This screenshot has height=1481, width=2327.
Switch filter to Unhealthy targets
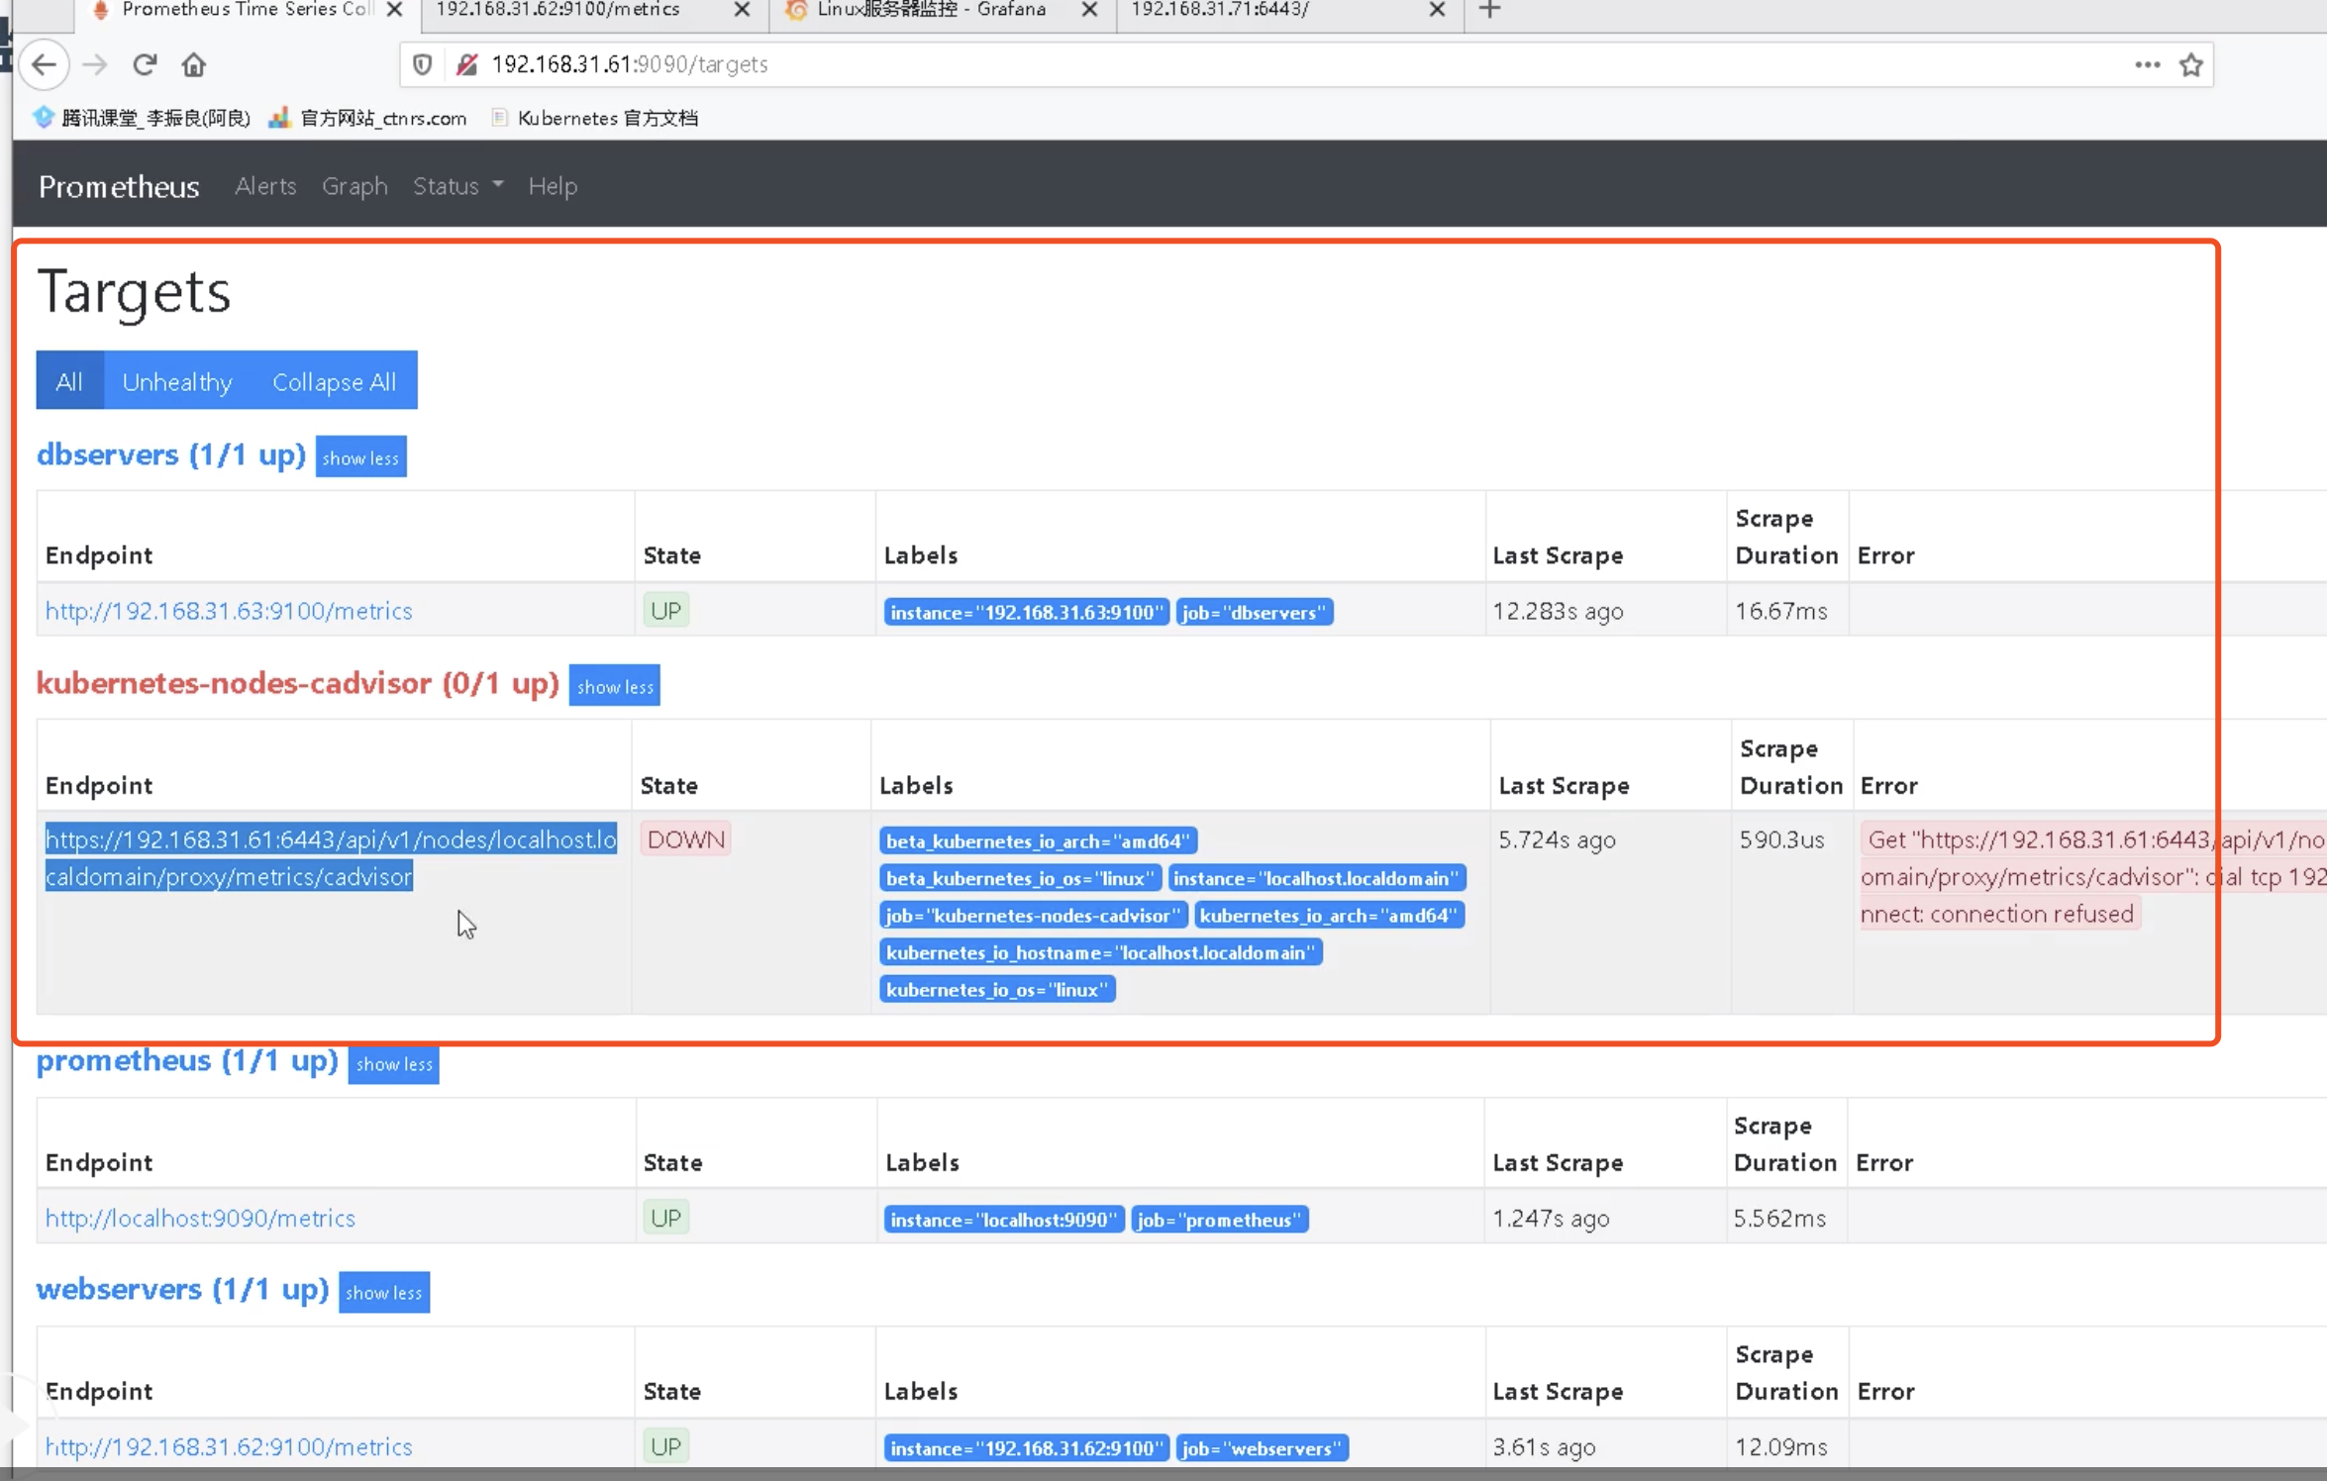pyautogui.click(x=177, y=381)
